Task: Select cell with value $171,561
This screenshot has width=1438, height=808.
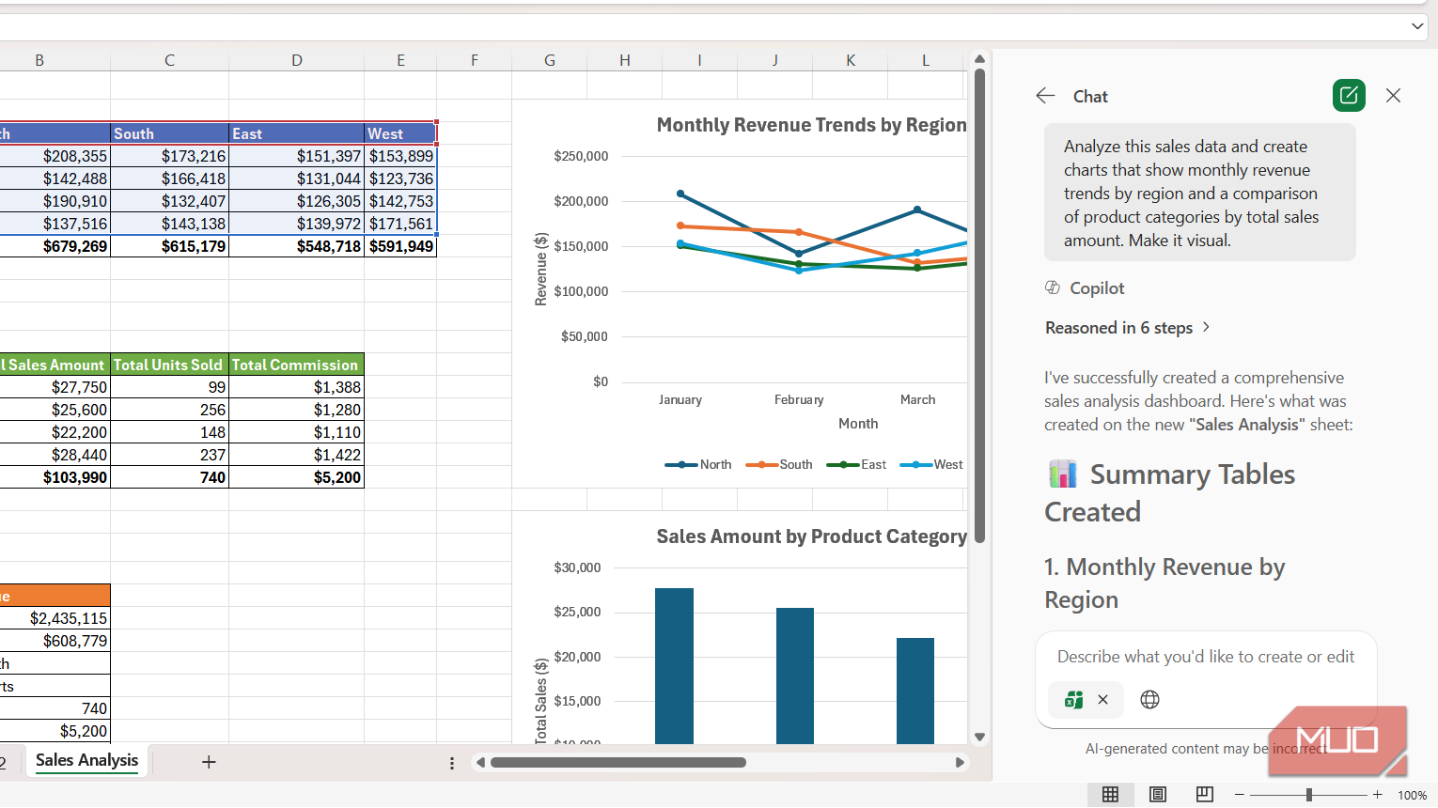Action: click(x=400, y=224)
